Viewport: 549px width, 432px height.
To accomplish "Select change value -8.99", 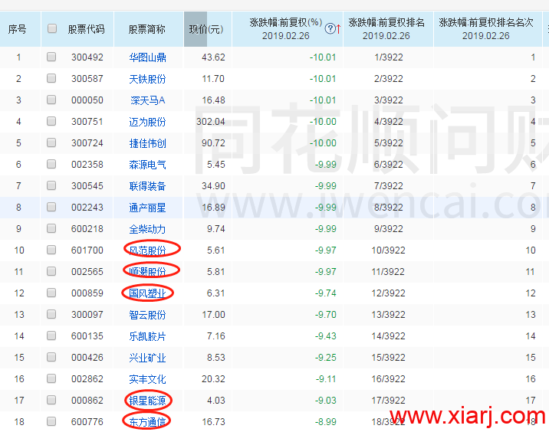I will coord(326,422).
